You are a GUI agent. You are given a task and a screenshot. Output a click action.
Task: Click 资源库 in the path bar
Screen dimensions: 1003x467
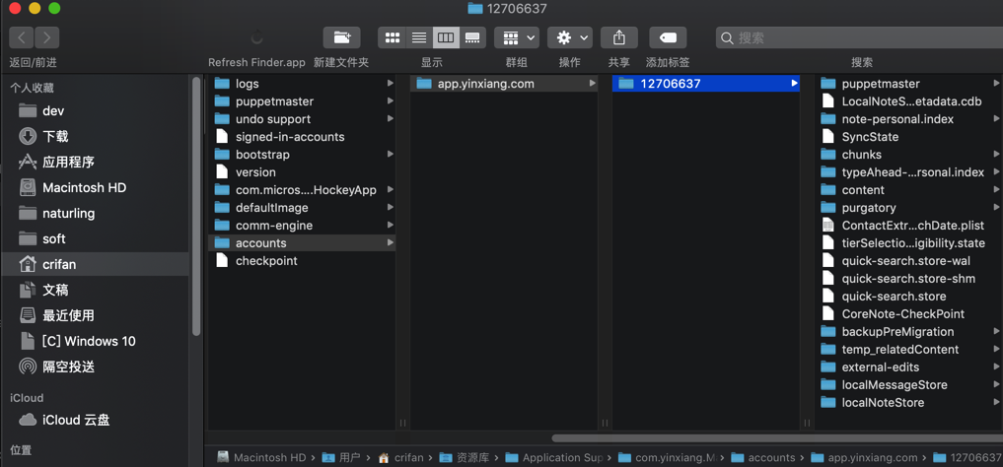pos(465,457)
